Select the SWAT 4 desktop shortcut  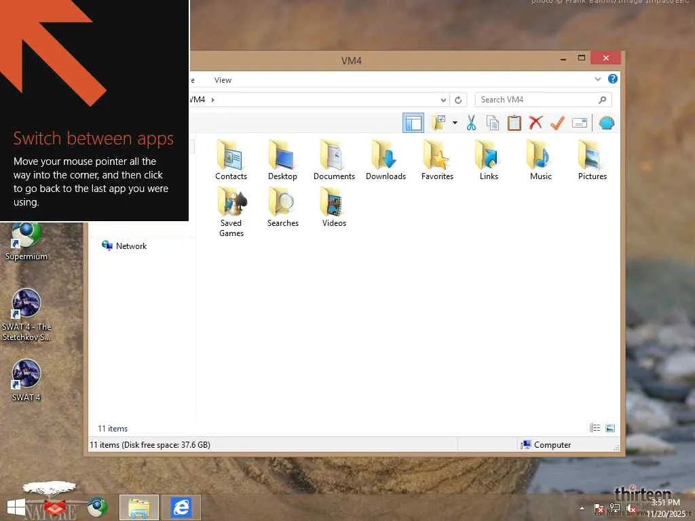pyautogui.click(x=26, y=381)
